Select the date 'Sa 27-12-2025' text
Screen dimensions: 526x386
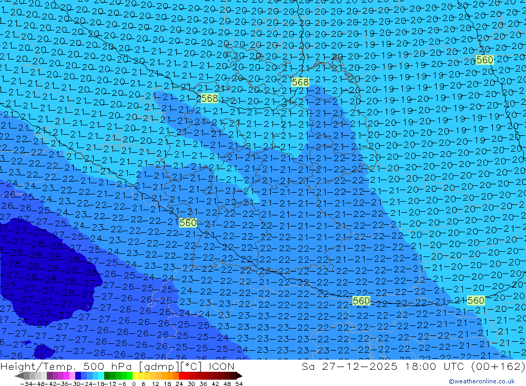pyautogui.click(x=350, y=366)
